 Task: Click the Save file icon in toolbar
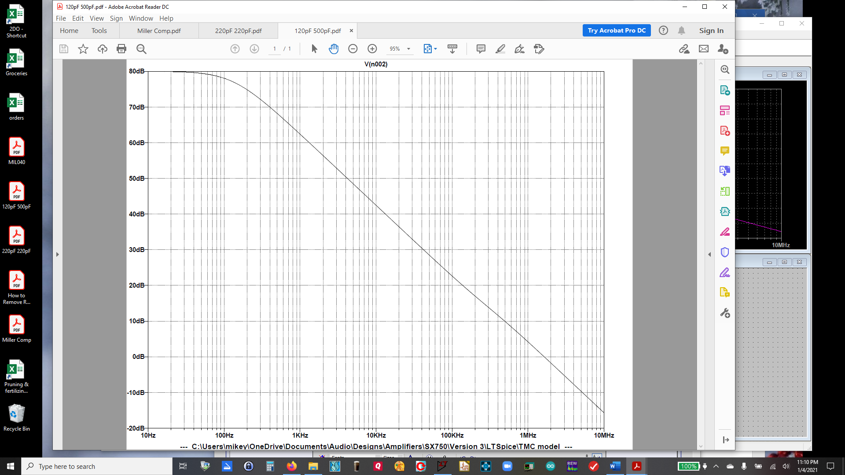(64, 49)
